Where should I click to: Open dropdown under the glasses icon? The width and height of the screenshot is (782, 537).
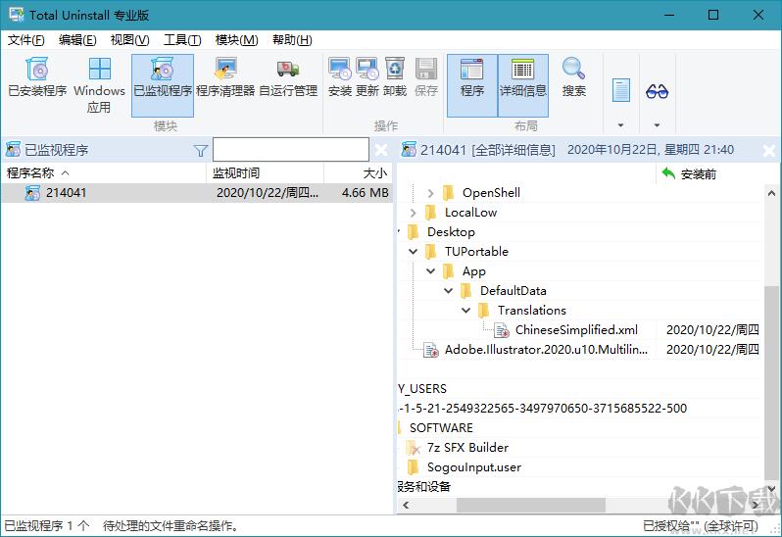pyautogui.click(x=657, y=125)
